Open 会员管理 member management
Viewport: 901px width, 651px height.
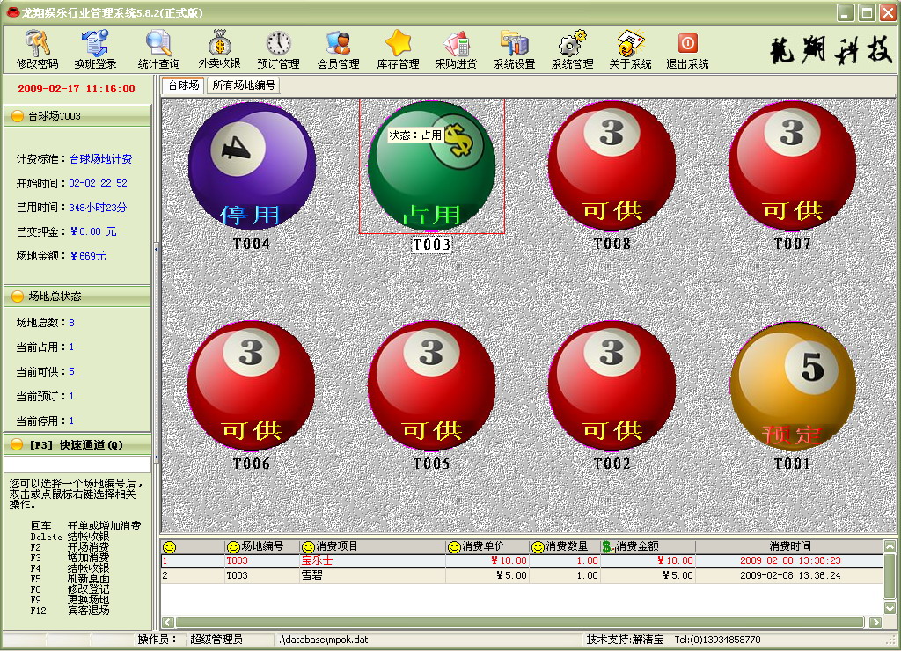click(x=338, y=49)
